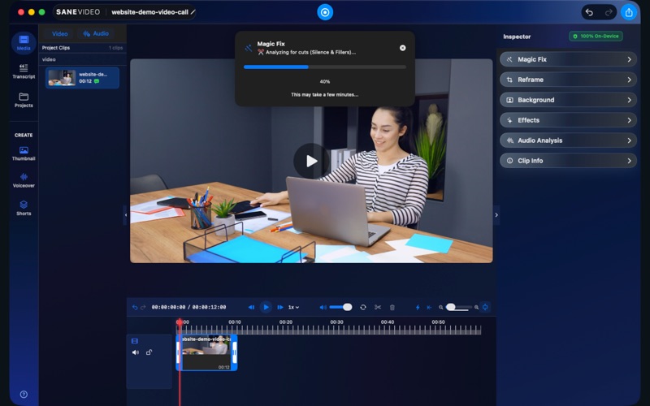Click the timeline undo arrow
650x406 pixels.
point(135,307)
